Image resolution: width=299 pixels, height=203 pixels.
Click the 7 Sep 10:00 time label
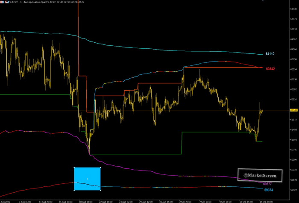point(206,202)
